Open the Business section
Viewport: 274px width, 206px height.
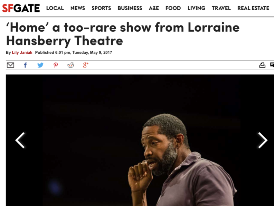(x=130, y=8)
